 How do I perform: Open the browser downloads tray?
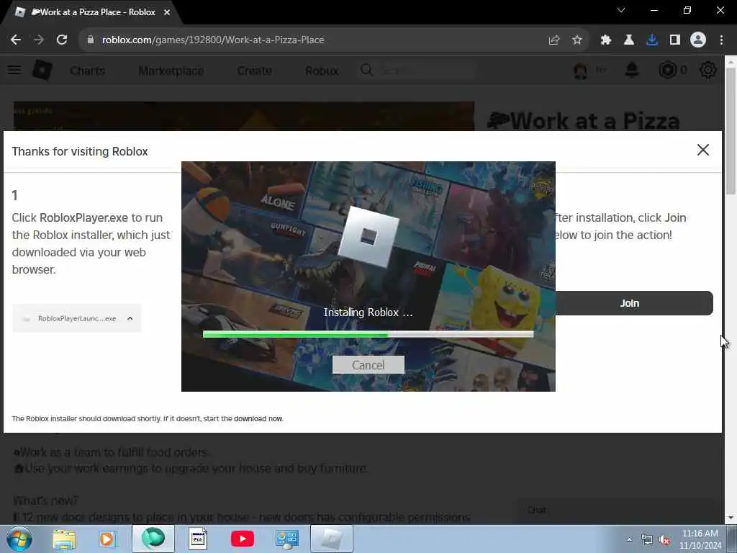[x=652, y=40]
